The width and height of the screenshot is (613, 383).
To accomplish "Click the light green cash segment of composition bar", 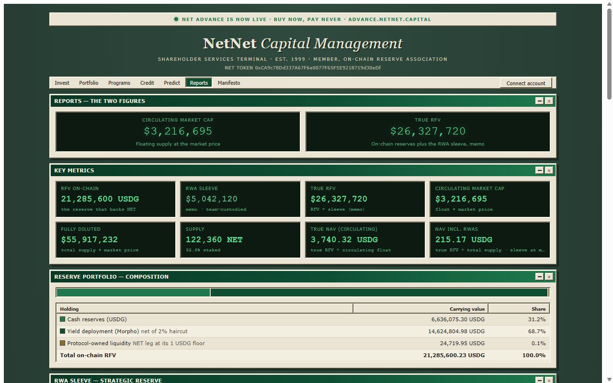I will click(133, 293).
